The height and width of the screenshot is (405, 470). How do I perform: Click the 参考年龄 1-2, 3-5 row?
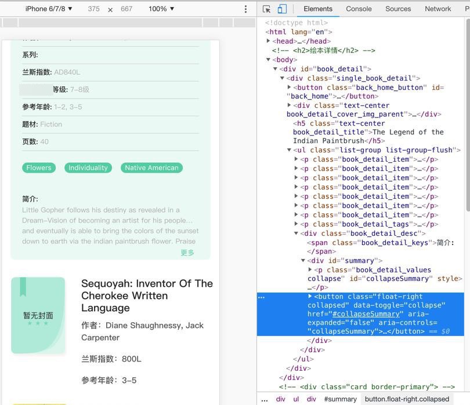tap(110, 107)
